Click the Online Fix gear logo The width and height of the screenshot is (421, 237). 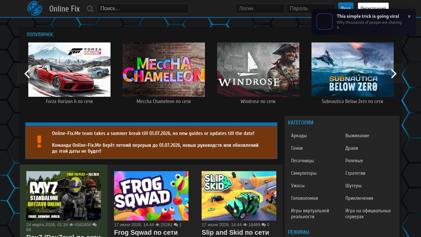click(35, 9)
